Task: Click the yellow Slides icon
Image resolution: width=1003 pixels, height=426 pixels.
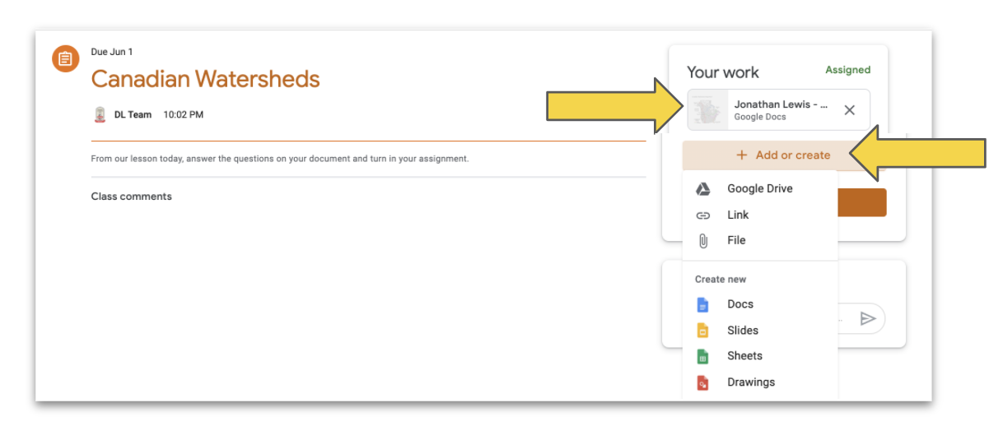Action: 702,331
